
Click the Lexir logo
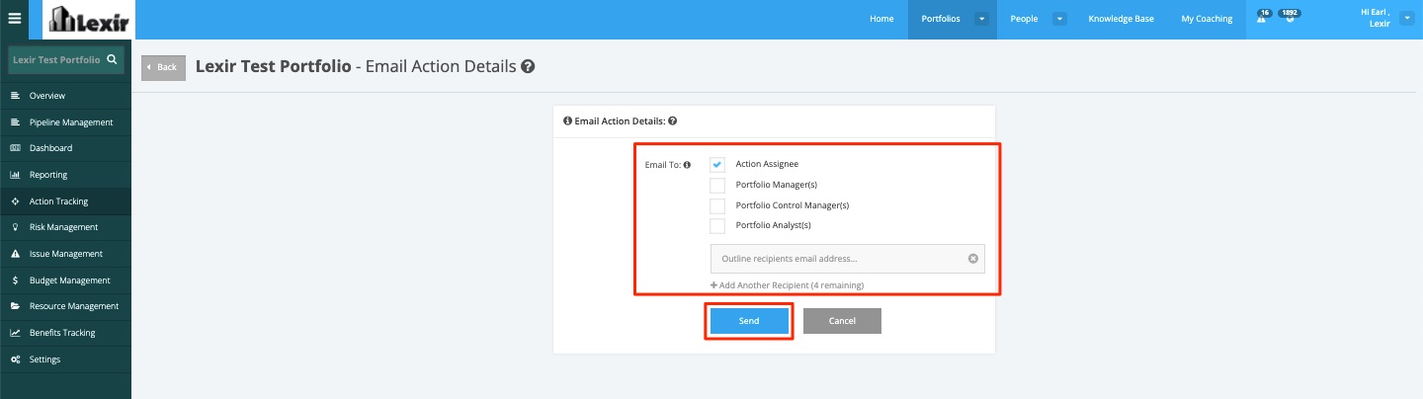coord(89,19)
